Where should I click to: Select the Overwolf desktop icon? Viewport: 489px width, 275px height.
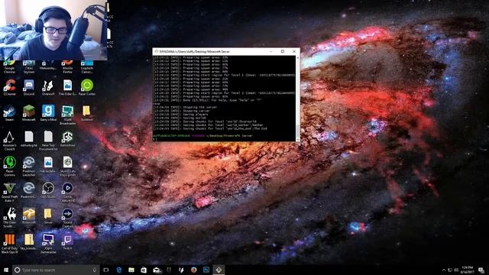(x=48, y=87)
